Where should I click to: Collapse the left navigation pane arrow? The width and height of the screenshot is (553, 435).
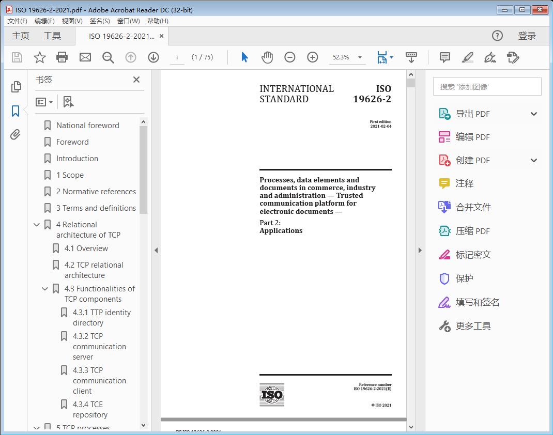tap(156, 250)
